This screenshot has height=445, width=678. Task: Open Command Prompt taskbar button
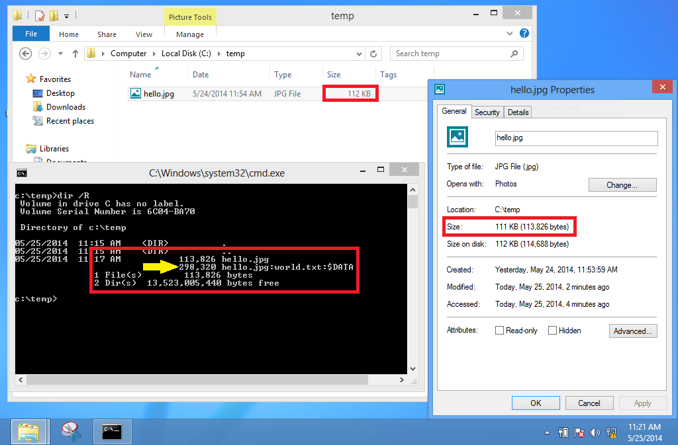tap(112, 432)
